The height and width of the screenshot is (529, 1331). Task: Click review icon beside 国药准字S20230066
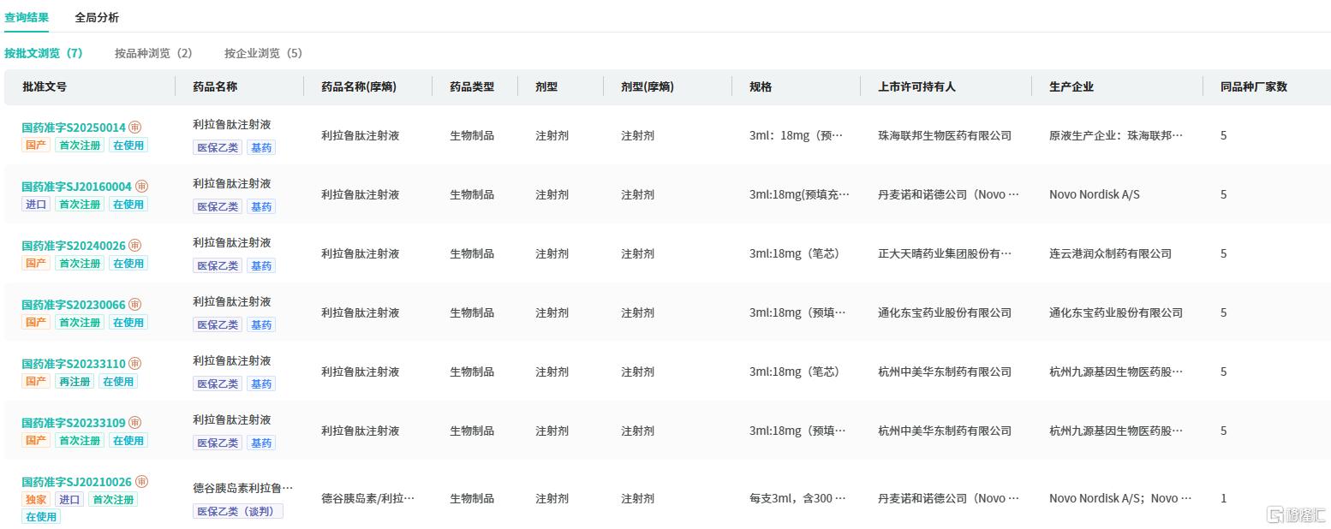[135, 305]
